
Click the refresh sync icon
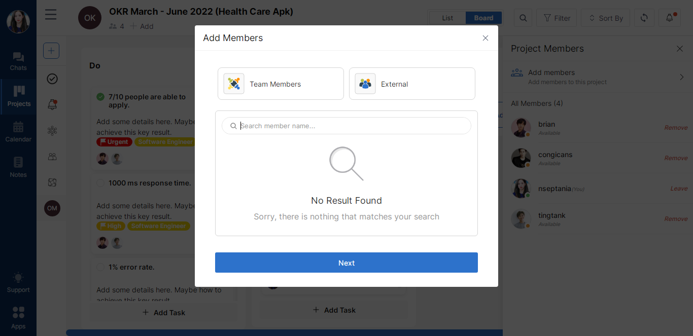tap(644, 18)
